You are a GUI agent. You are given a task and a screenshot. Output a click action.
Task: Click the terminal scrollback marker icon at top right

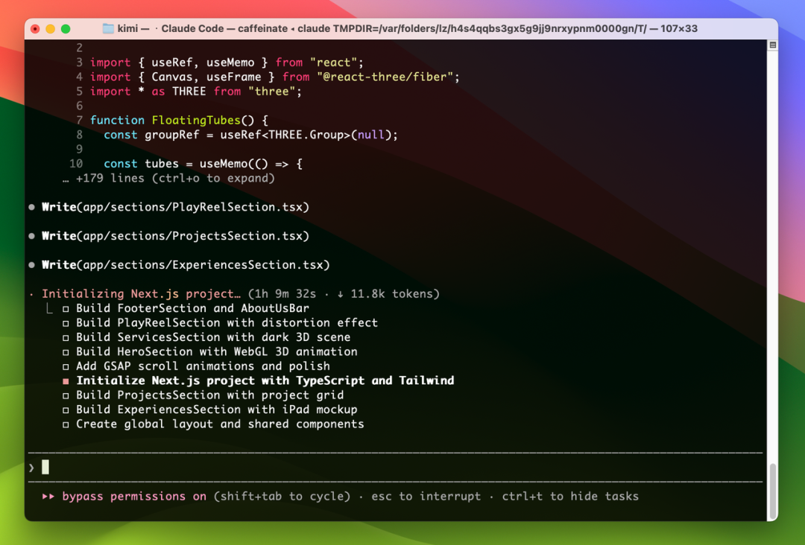click(773, 45)
